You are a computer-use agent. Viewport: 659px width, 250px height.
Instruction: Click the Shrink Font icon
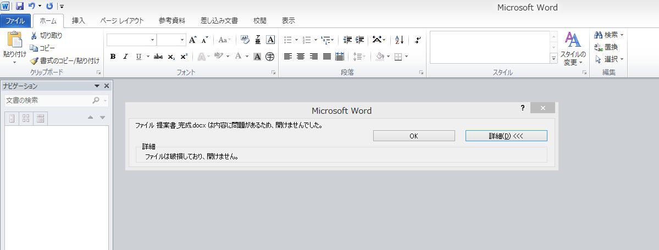[x=204, y=40]
